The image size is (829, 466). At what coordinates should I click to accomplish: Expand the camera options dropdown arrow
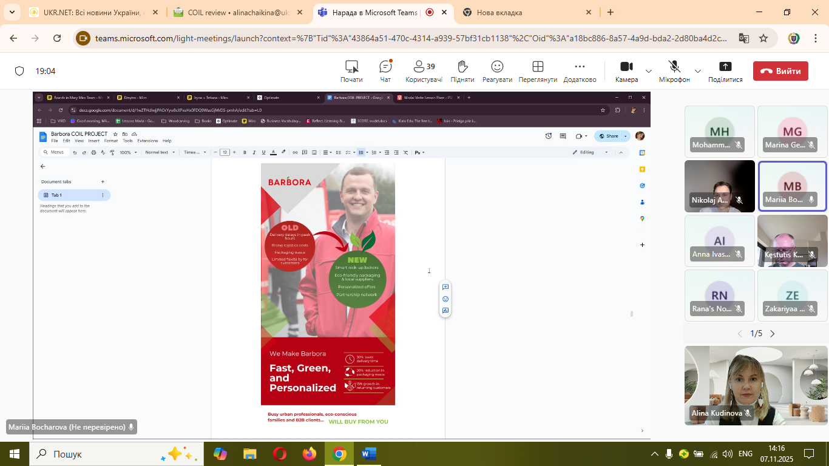tap(649, 71)
